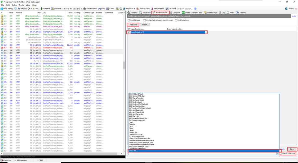298x163 pixels.
Task: Uncheck the StringToMatch rule checkbox
Action: point(129,32)
